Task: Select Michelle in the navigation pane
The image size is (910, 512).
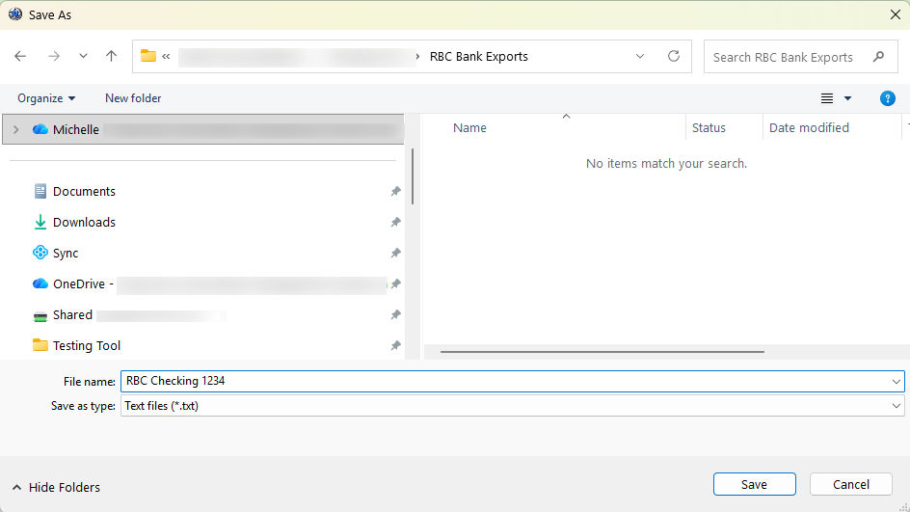Action: coord(203,129)
